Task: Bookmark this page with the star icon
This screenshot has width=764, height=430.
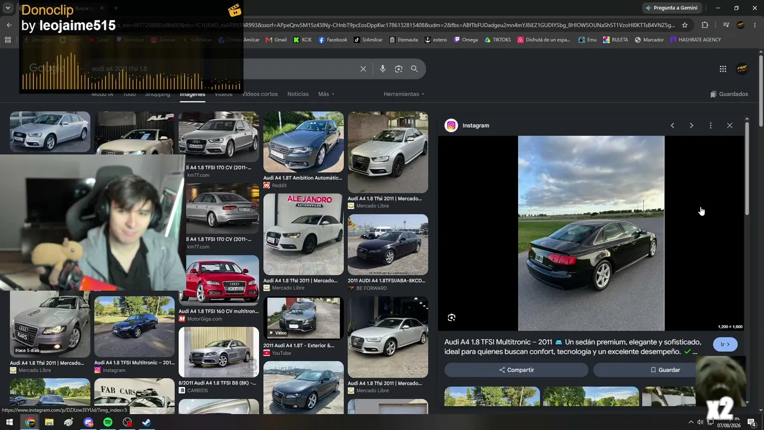Action: pos(685,25)
